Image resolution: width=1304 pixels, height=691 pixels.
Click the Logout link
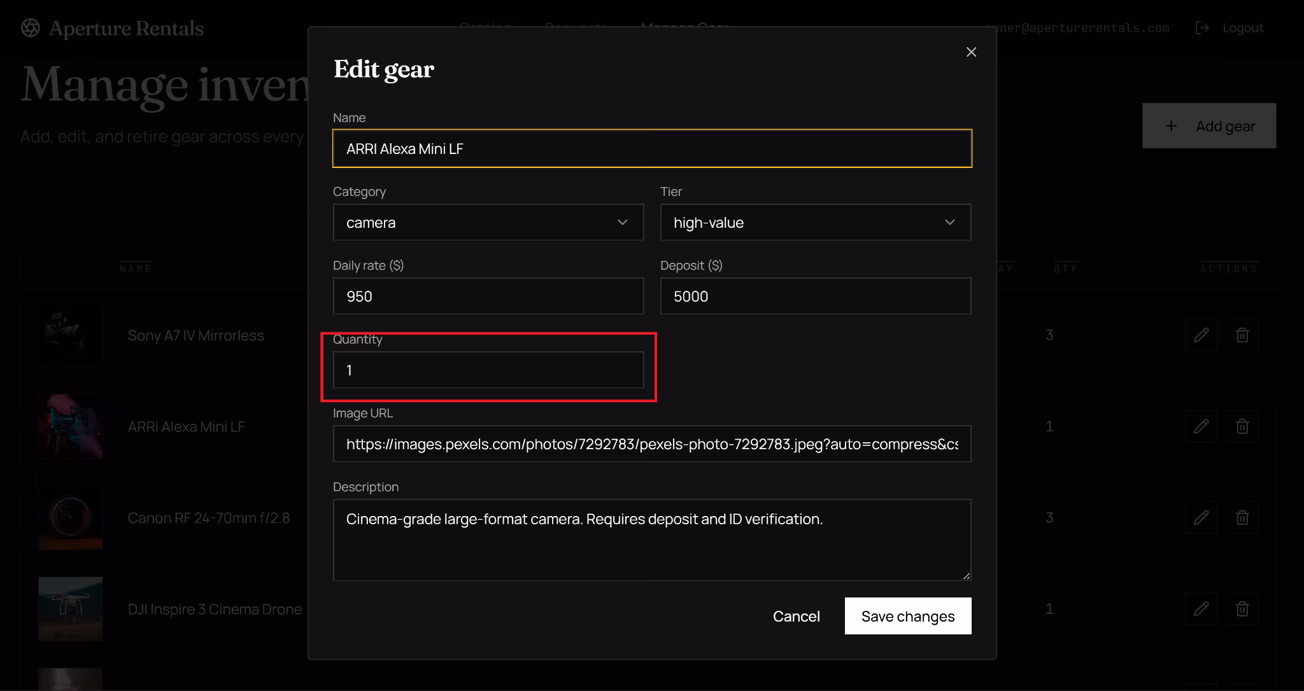click(x=1243, y=28)
